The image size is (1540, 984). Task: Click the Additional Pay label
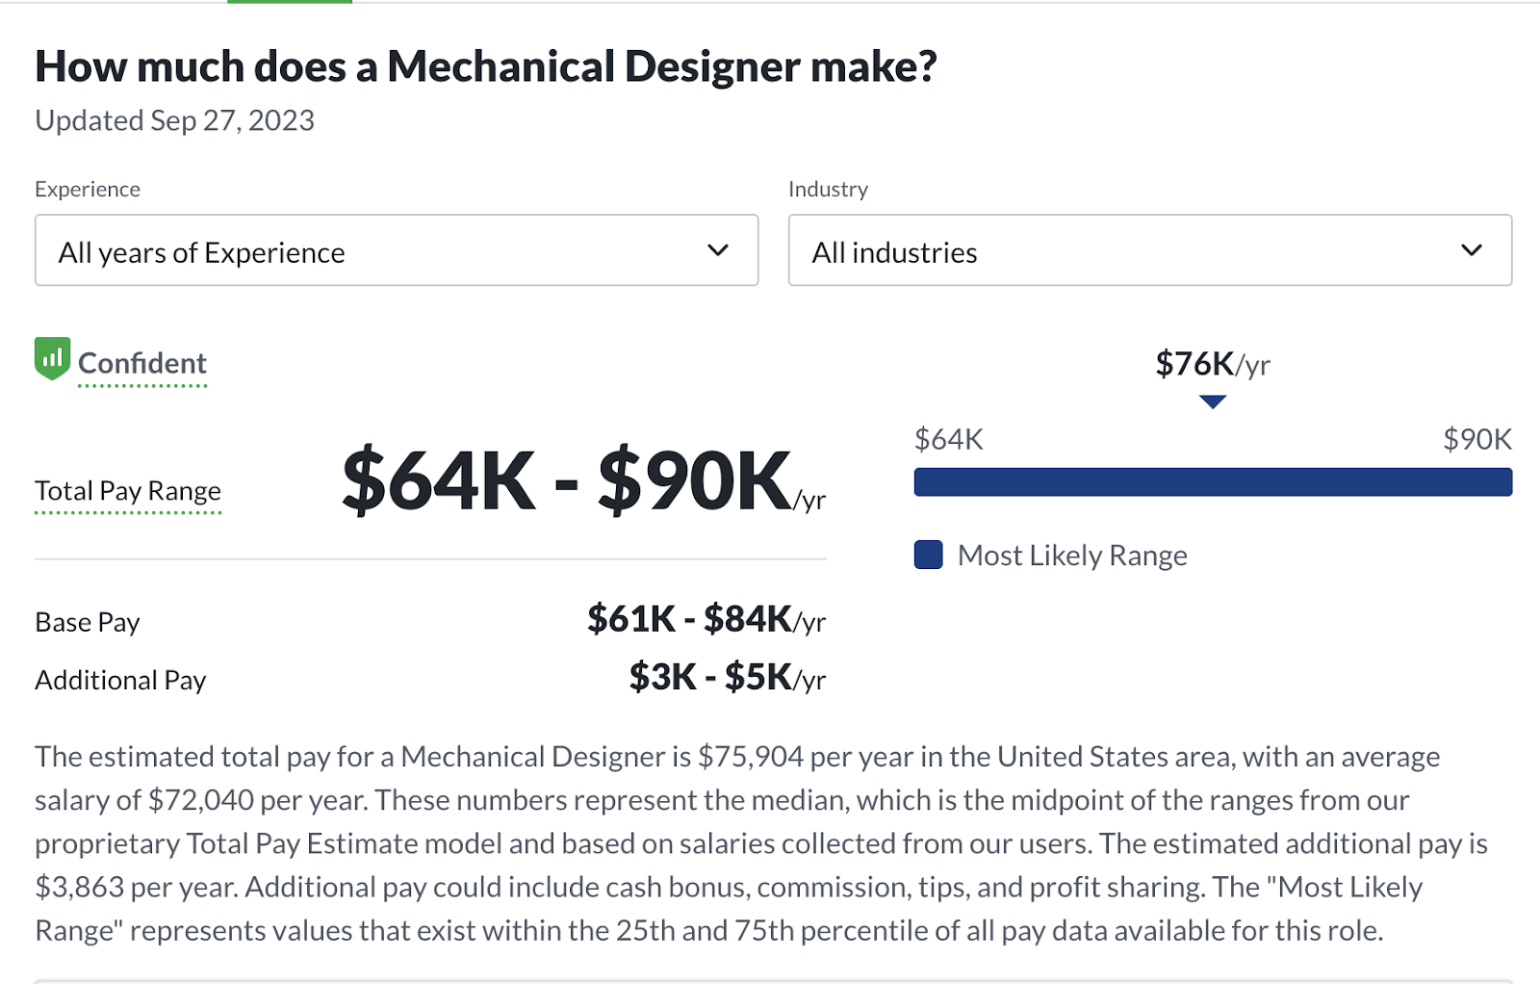point(120,681)
